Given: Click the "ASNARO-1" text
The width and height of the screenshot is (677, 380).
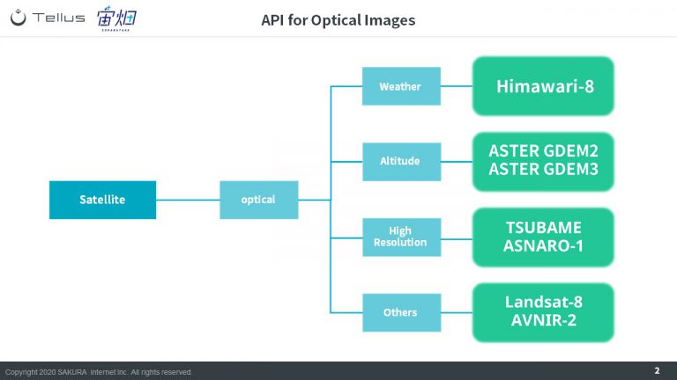Looking at the screenshot, I should point(544,246).
